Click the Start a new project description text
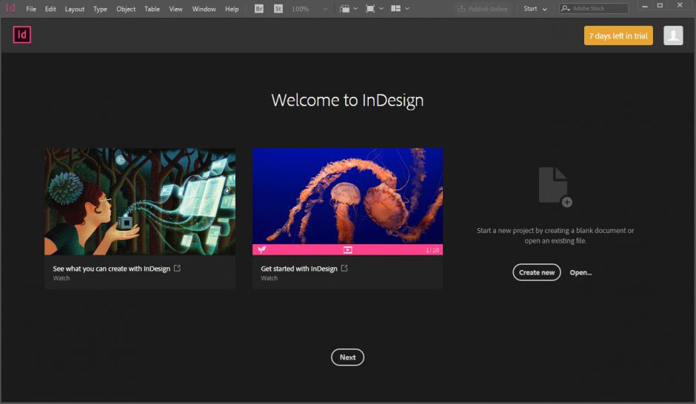 point(555,235)
